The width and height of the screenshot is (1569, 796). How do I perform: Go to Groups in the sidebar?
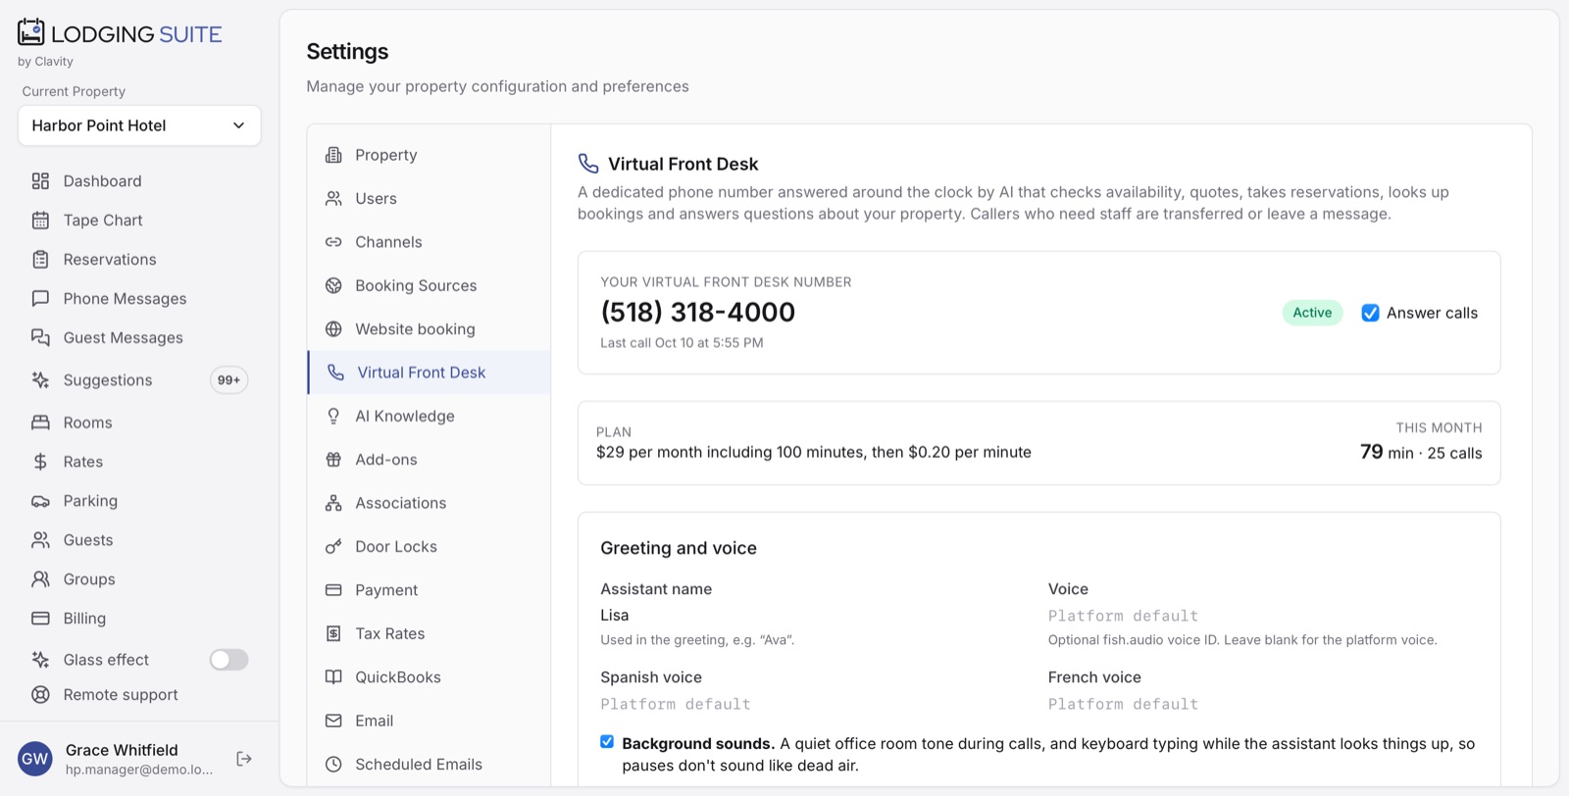tap(139, 579)
